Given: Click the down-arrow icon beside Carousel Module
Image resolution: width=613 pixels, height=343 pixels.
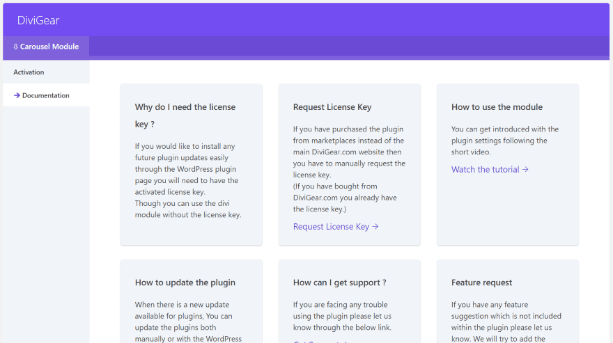Looking at the screenshot, I should click(x=15, y=47).
